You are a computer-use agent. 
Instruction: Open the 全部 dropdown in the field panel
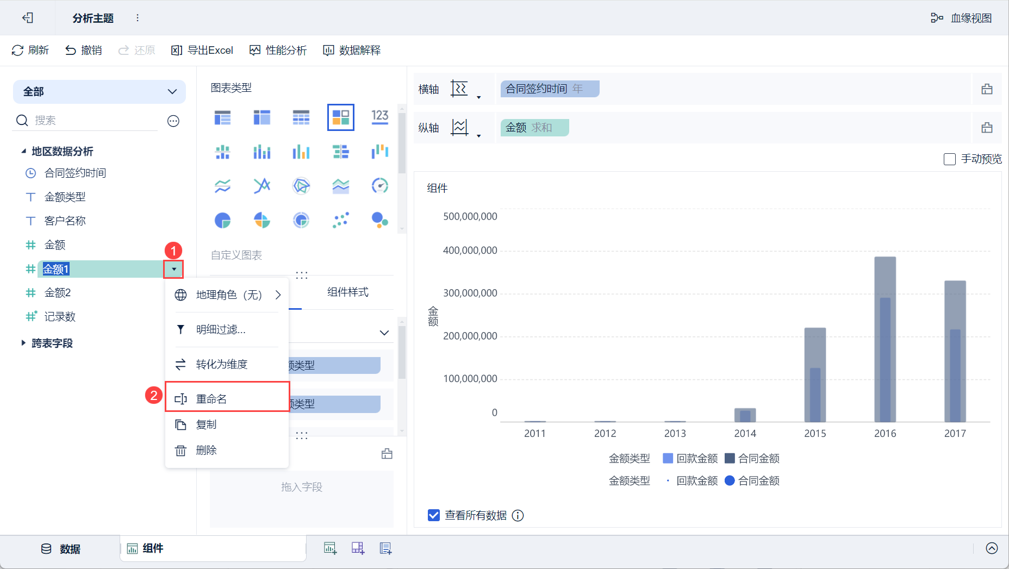99,92
